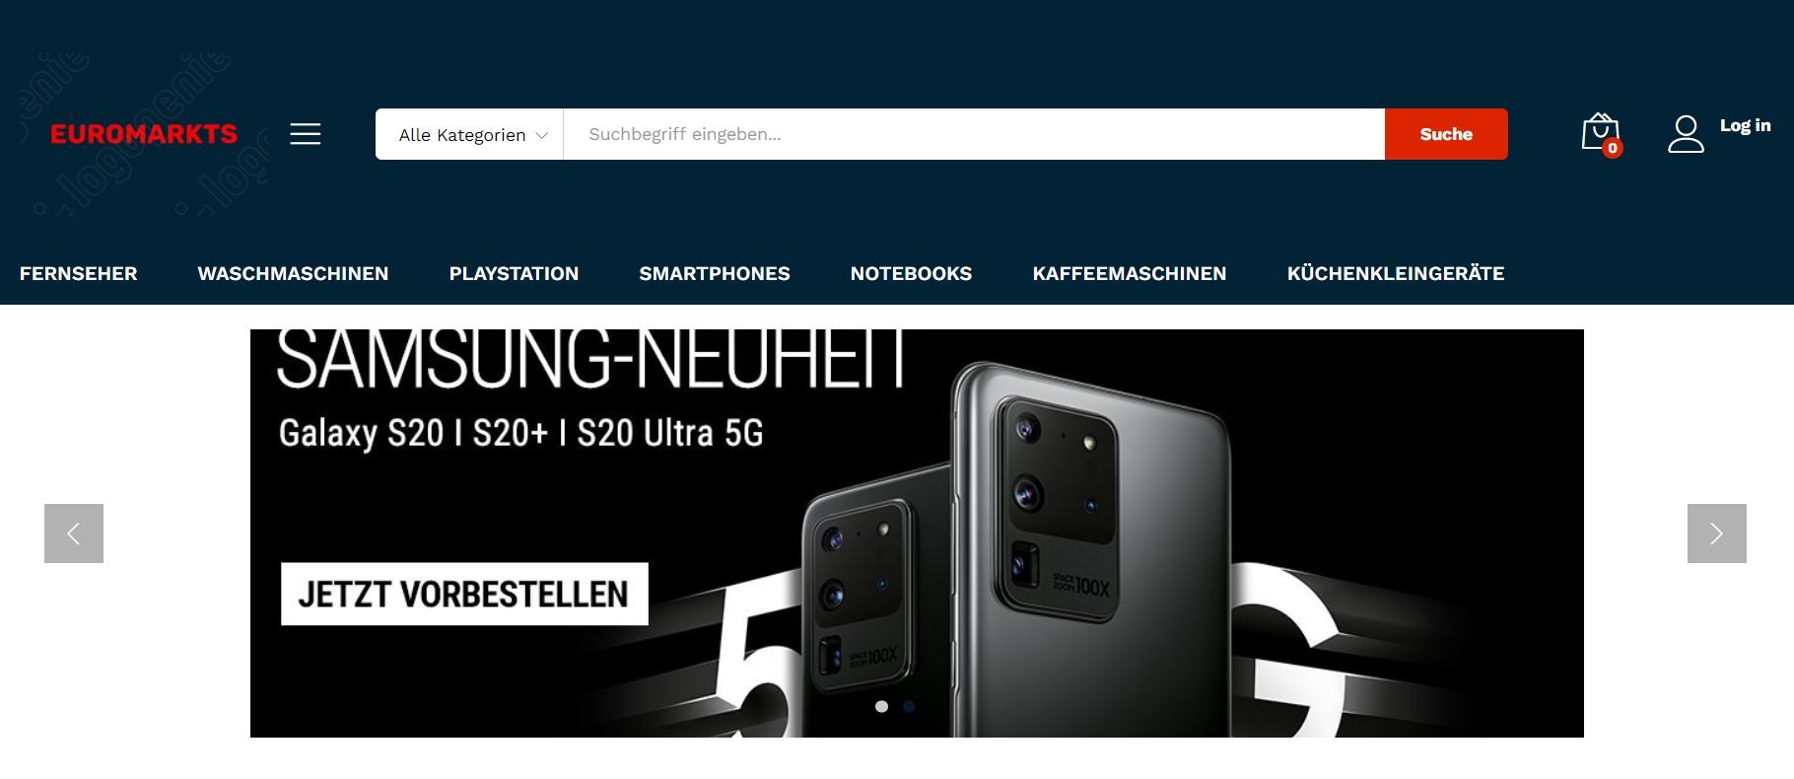Image resolution: width=1794 pixels, height=779 pixels.
Task: Open the Notebooks category
Action: pyautogui.click(x=911, y=273)
